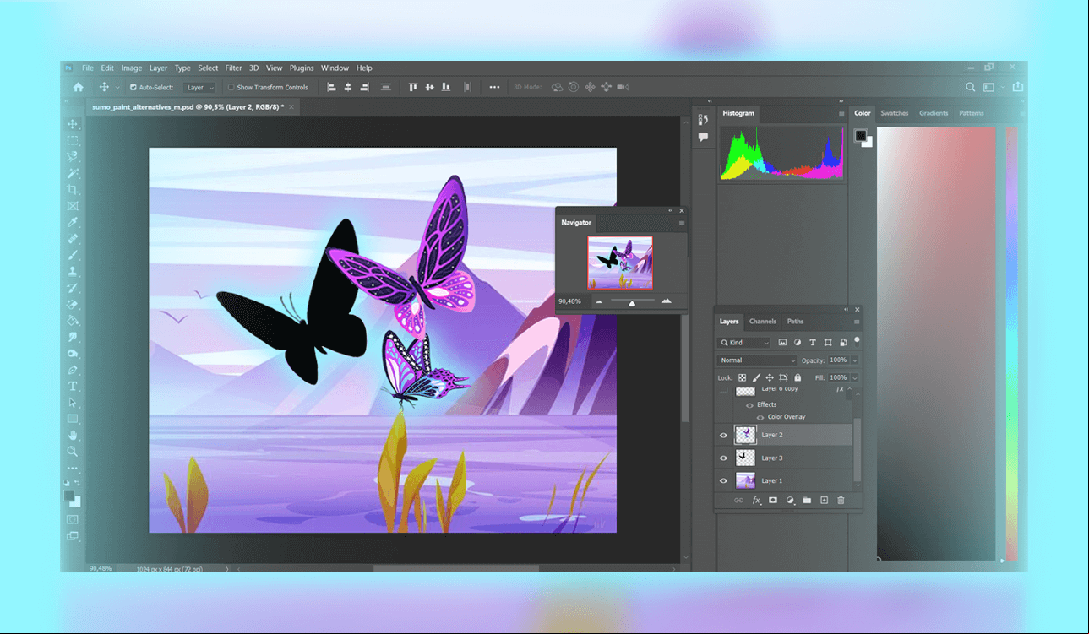Click Align top edges icon
This screenshot has height=634, width=1089.
click(x=413, y=87)
